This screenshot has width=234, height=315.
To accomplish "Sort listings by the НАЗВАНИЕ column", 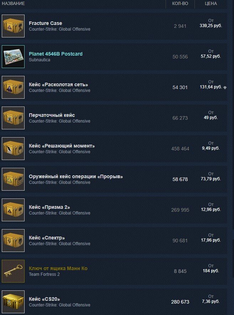I will click(13, 4).
